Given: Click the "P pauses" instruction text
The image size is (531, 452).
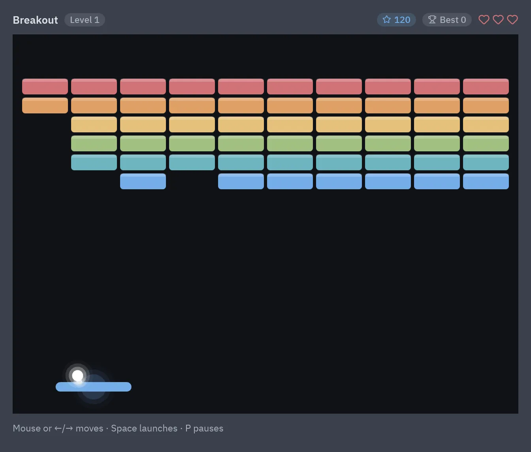Looking at the screenshot, I should click(204, 428).
